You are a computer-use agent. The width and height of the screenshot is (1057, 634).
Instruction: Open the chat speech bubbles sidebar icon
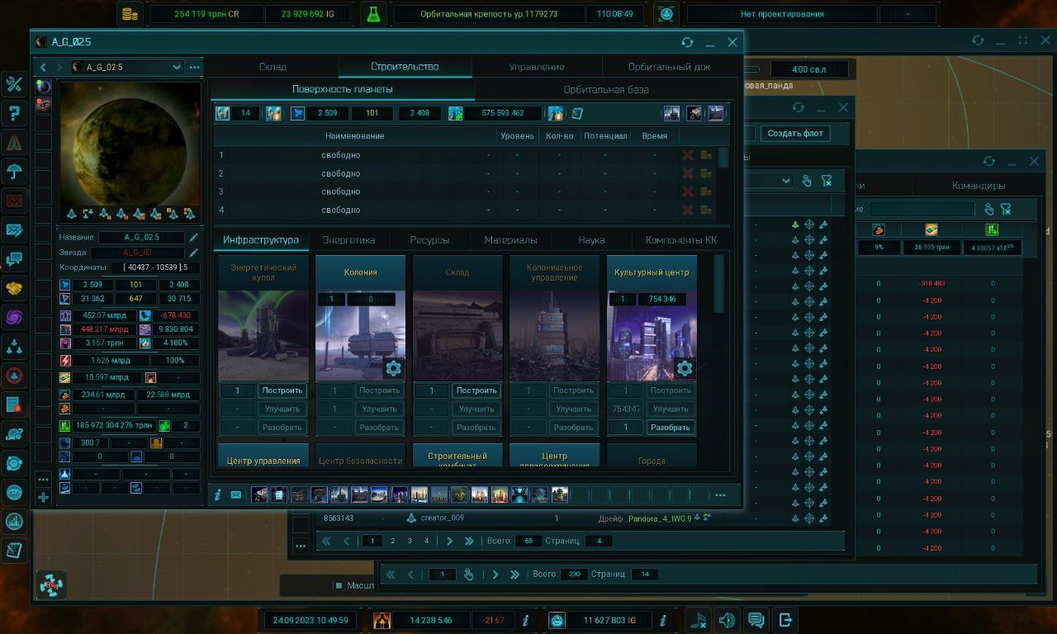point(14,259)
